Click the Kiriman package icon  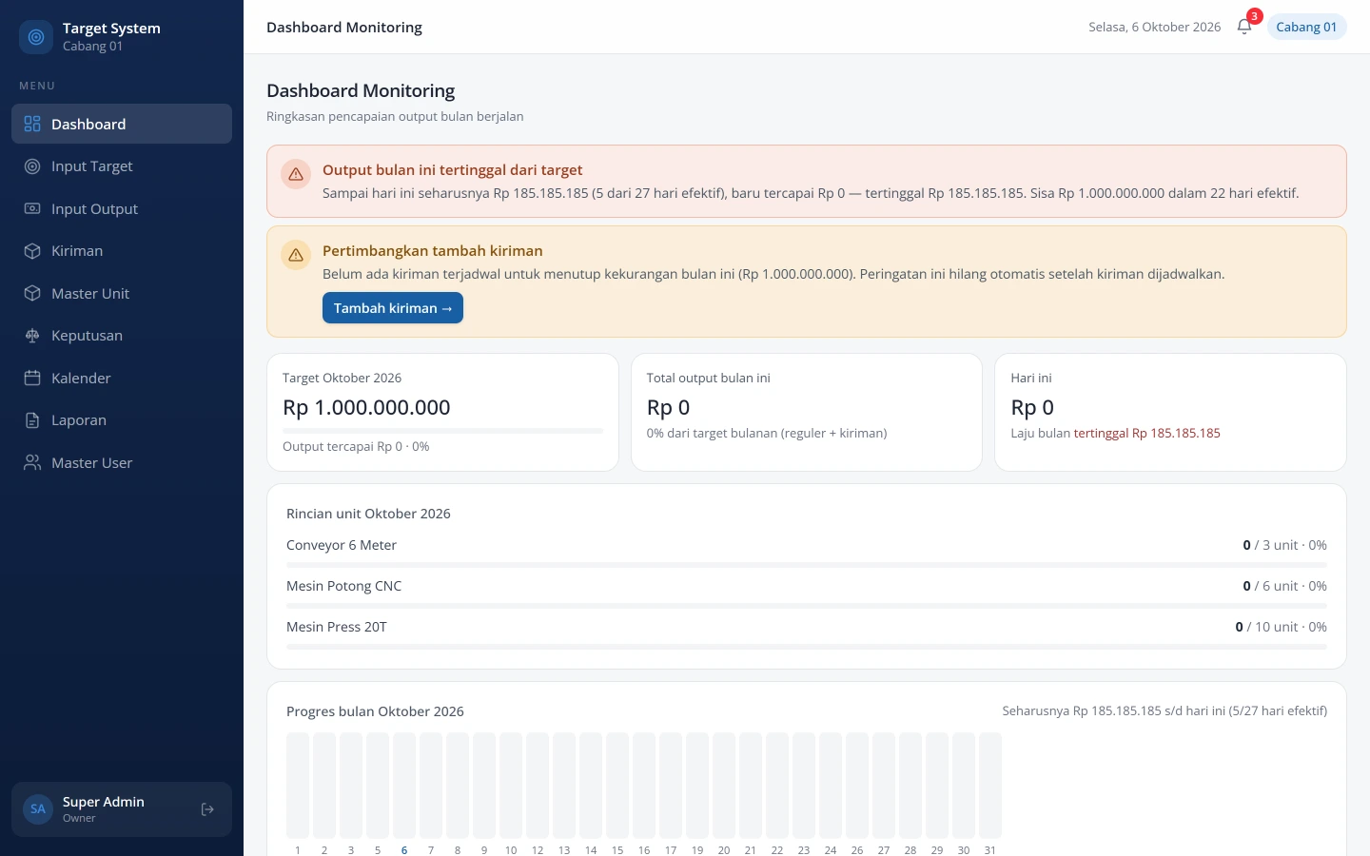32,251
